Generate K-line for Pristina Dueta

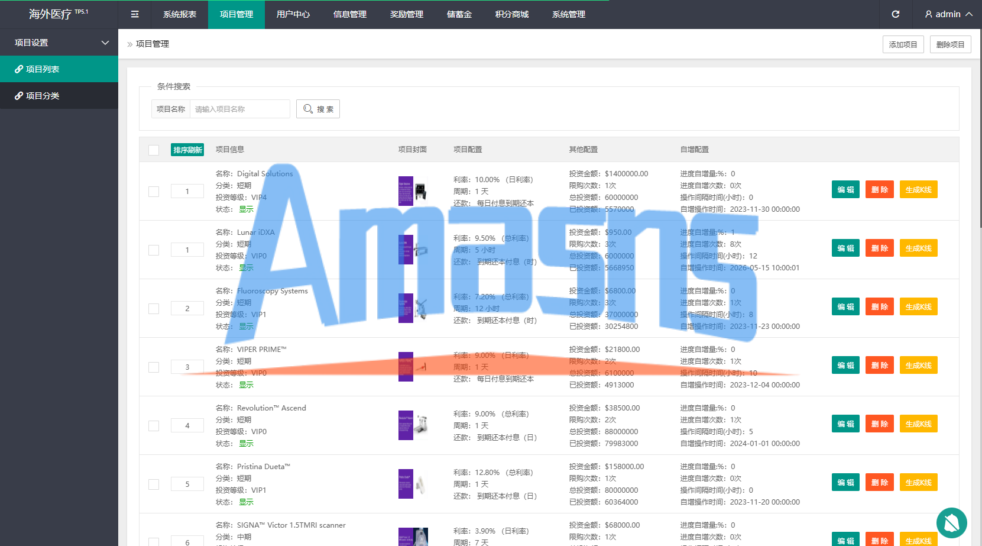(919, 483)
